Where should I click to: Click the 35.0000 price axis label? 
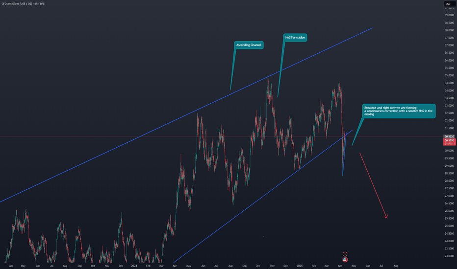(x=449, y=75)
